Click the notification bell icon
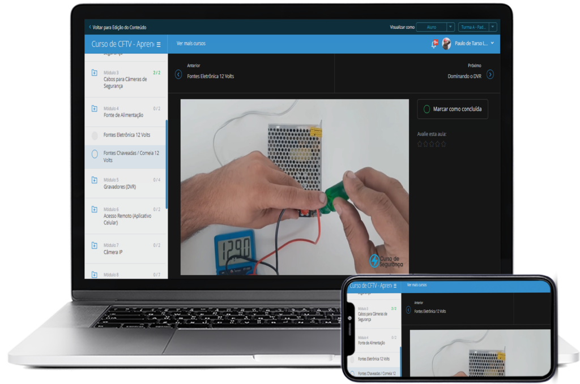Viewport: 580px width, 384px height. pyautogui.click(x=434, y=44)
